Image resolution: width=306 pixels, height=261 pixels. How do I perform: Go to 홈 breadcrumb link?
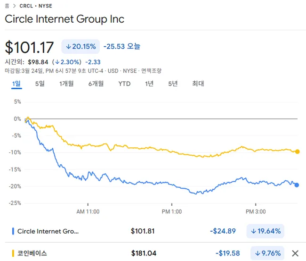pyautogui.click(x=7, y=6)
